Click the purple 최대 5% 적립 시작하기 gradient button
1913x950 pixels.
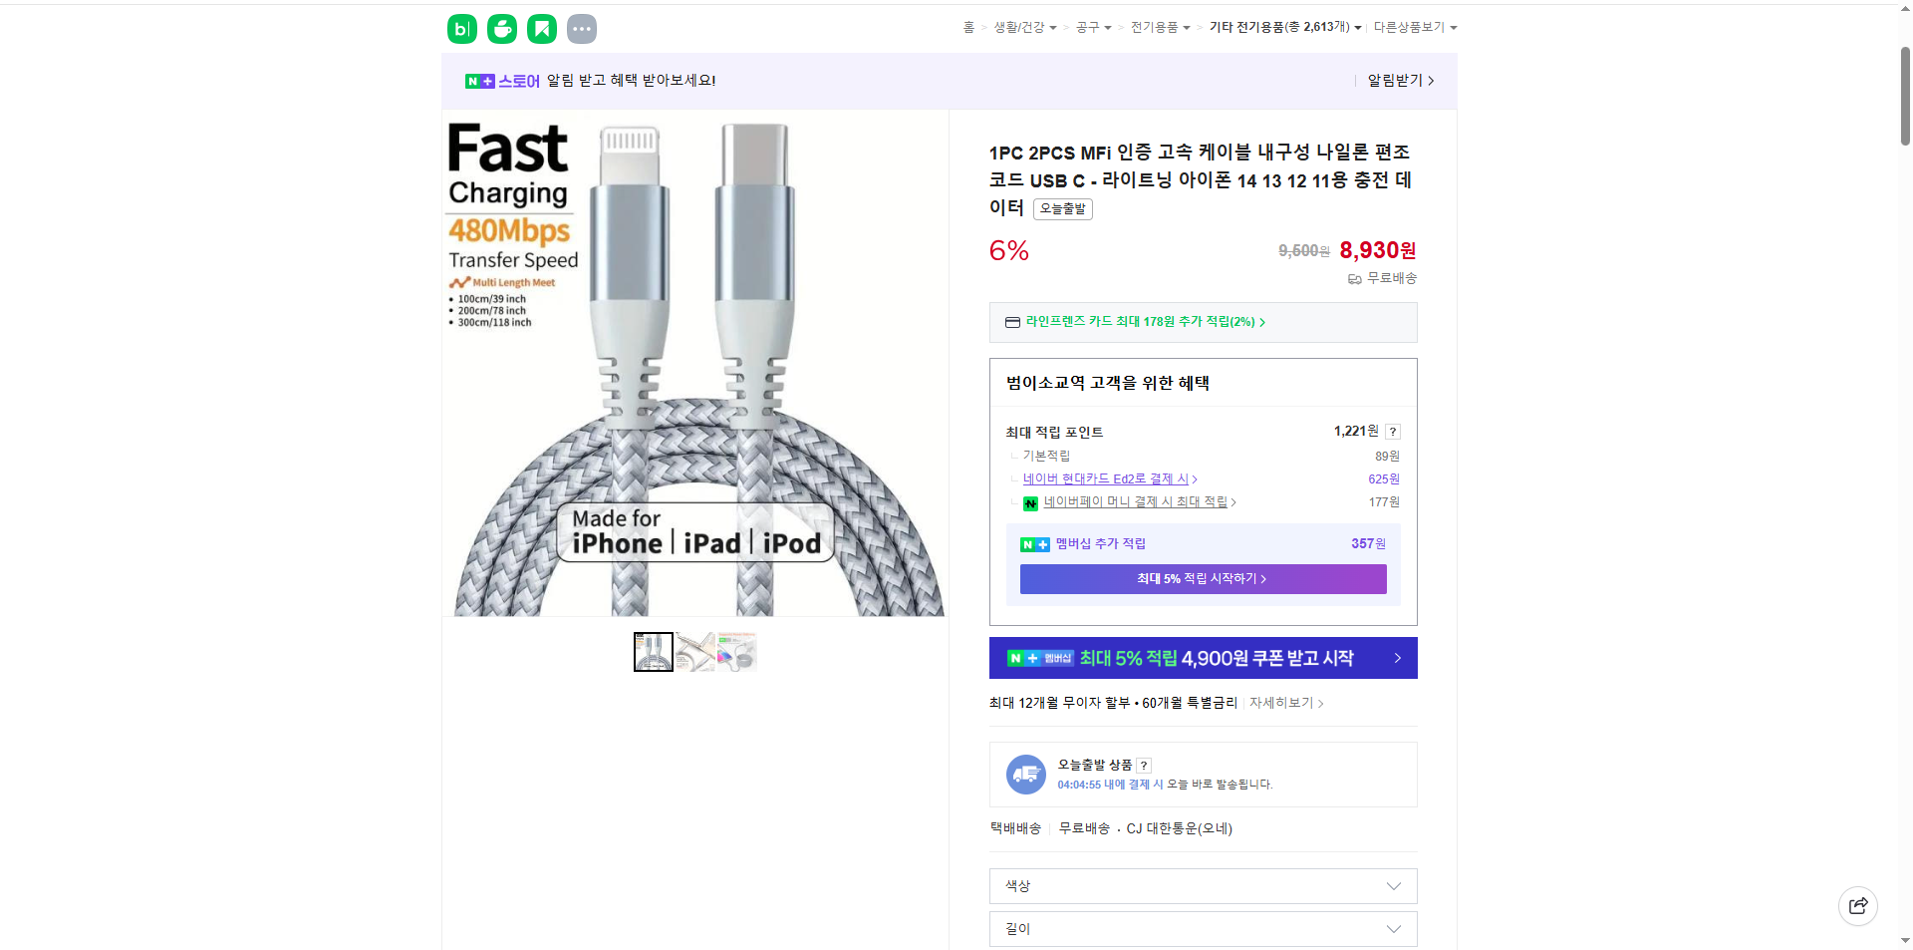tap(1202, 578)
